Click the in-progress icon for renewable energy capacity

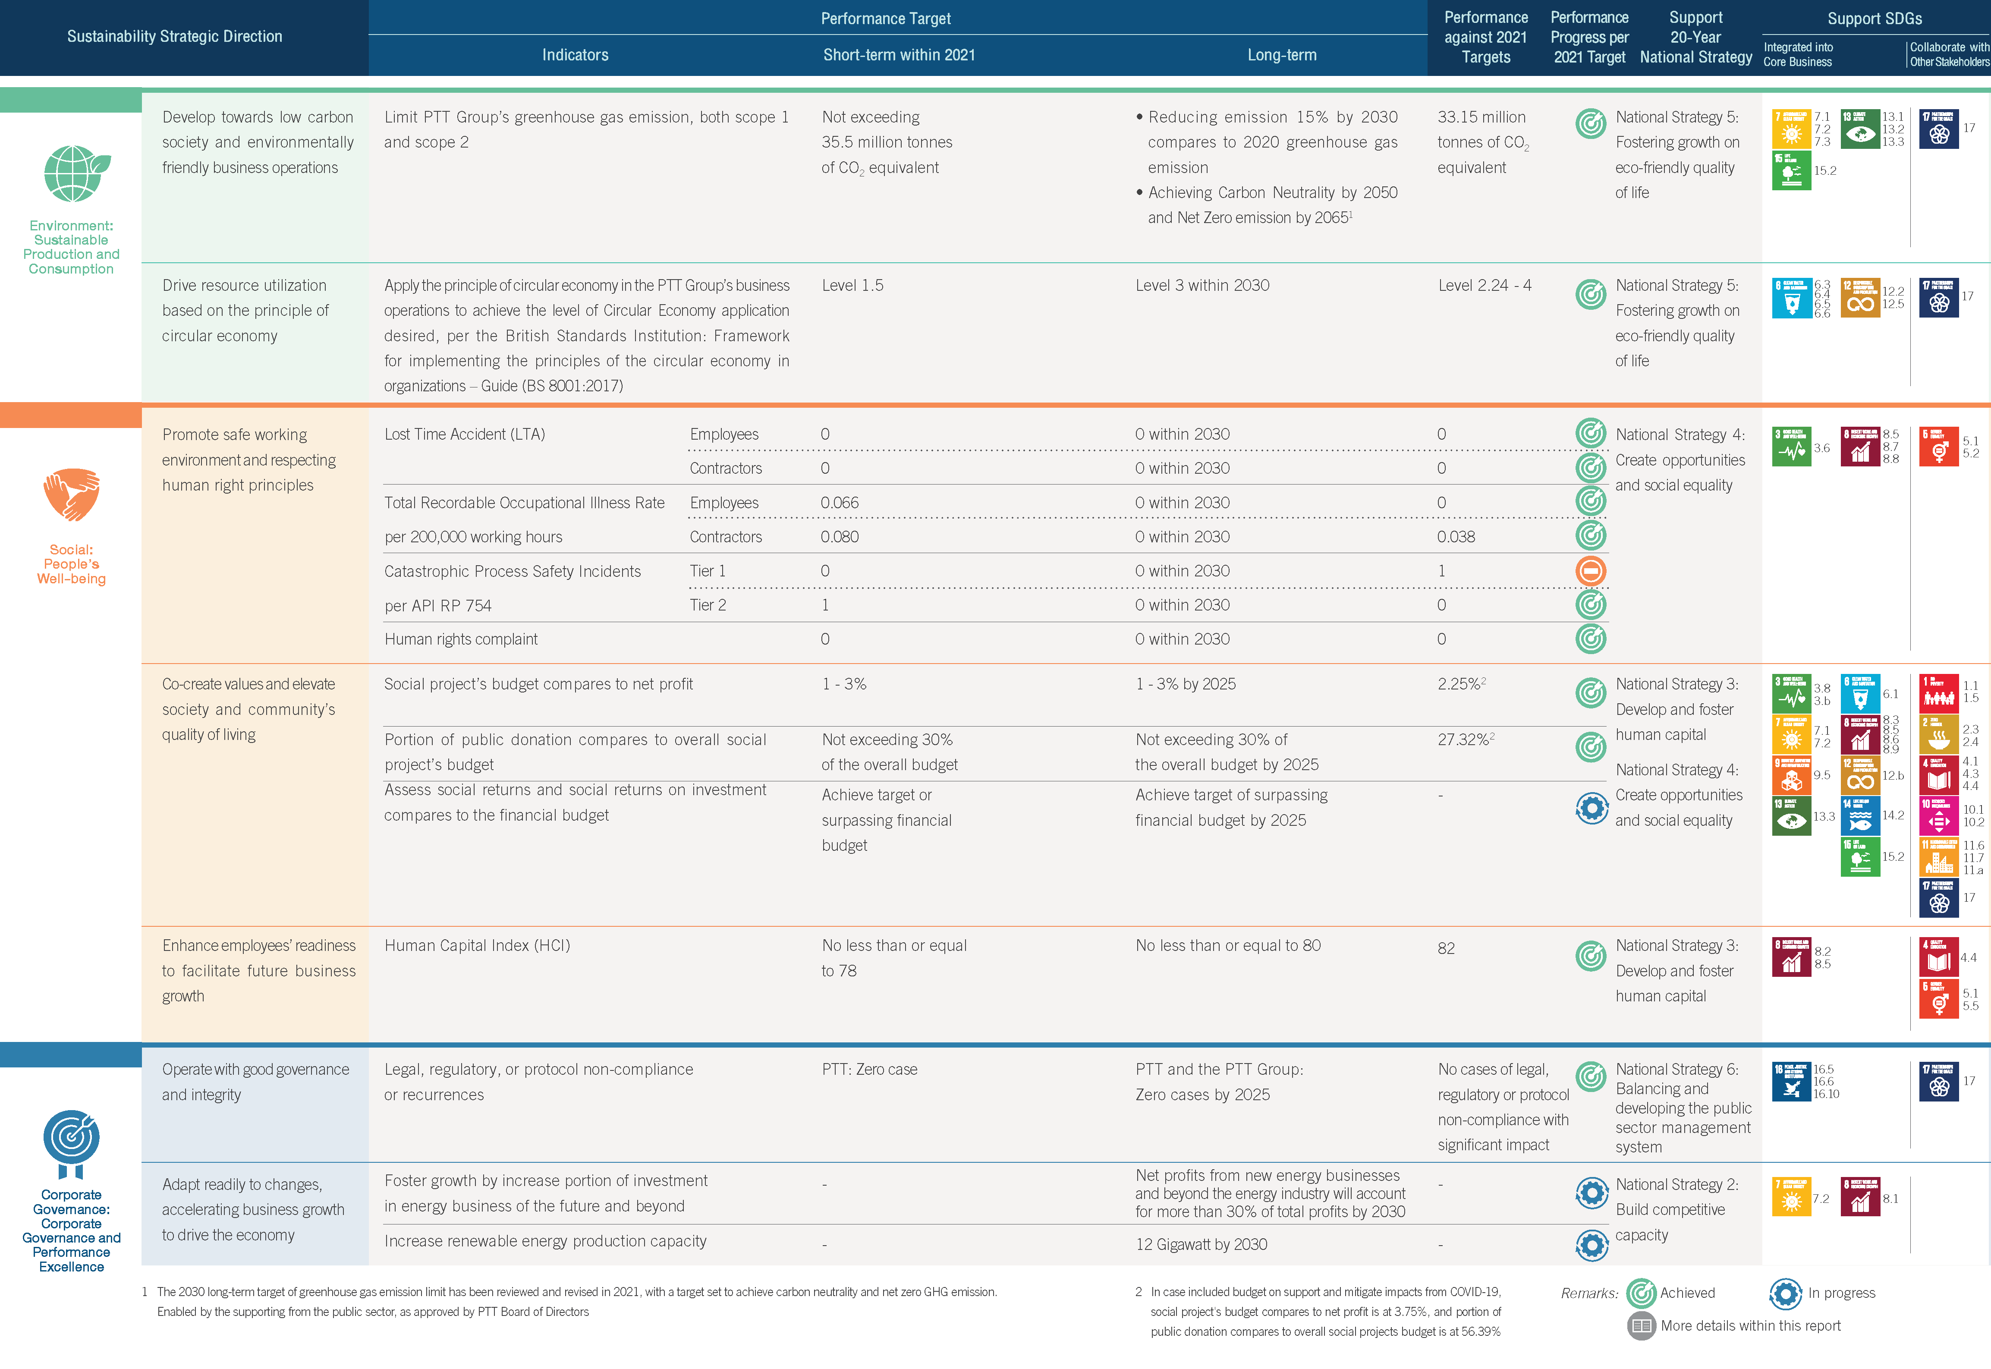[x=1592, y=1245]
